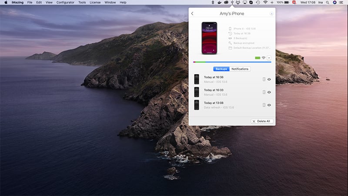
Task: Click the Time Machine menu bar icon
Action: pyautogui.click(x=258, y=3)
